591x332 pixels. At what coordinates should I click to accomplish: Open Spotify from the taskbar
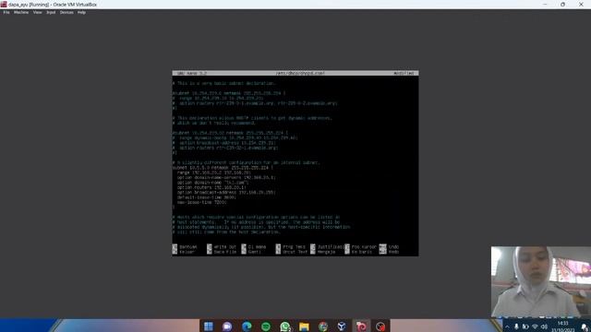(266, 326)
